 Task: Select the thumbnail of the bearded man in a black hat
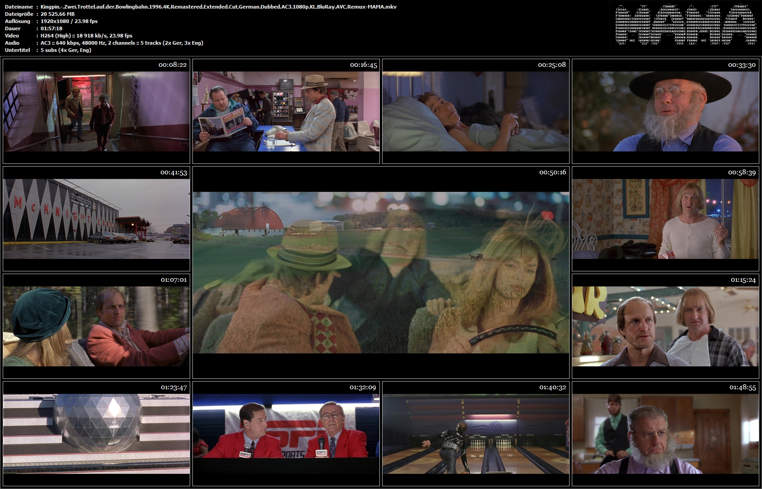(x=665, y=111)
